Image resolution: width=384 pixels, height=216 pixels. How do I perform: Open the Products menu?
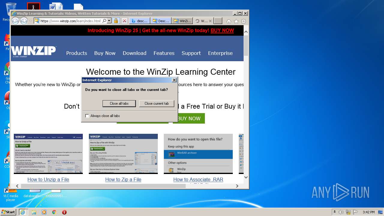click(76, 53)
